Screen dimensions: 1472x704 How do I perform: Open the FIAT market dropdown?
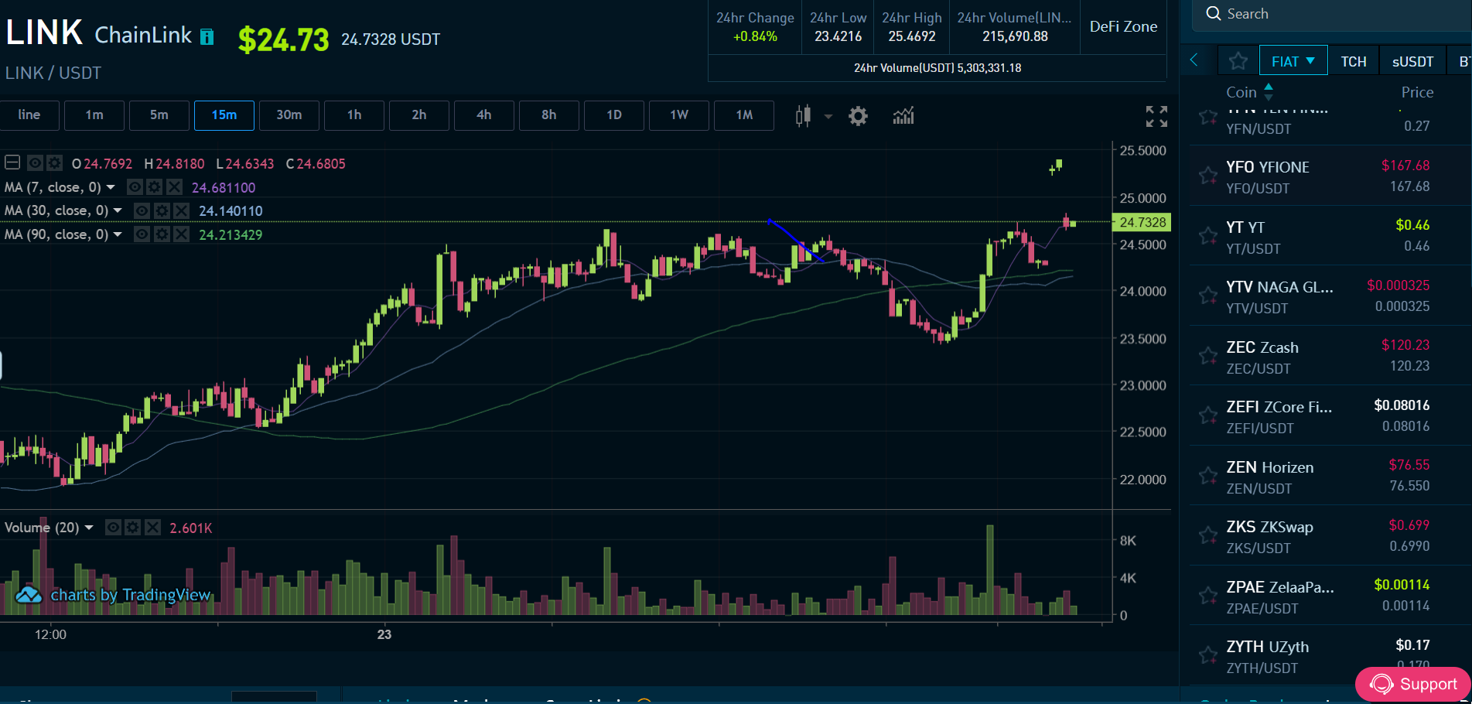1293,61
